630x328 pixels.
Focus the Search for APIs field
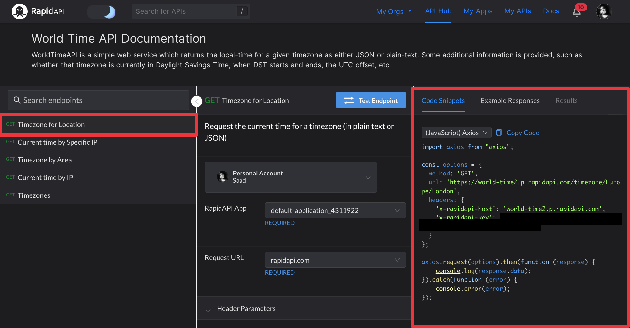pyautogui.click(x=191, y=11)
